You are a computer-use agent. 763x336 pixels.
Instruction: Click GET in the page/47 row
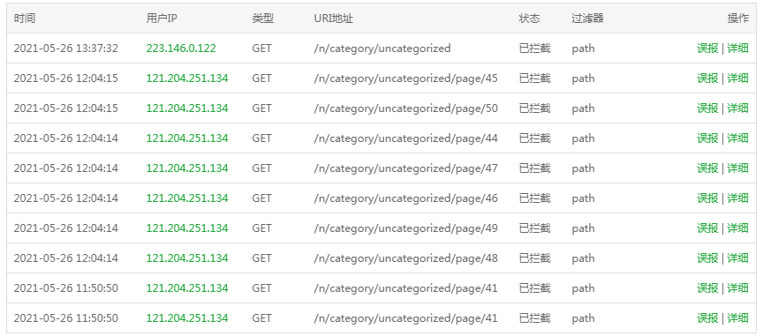click(261, 168)
